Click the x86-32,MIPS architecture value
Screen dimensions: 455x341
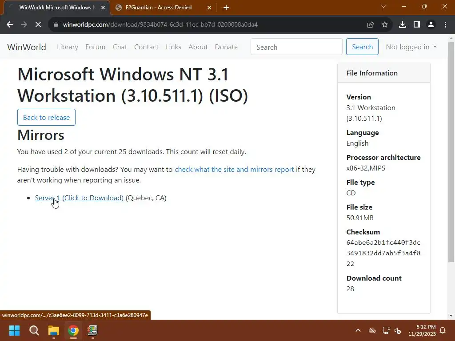pos(366,168)
